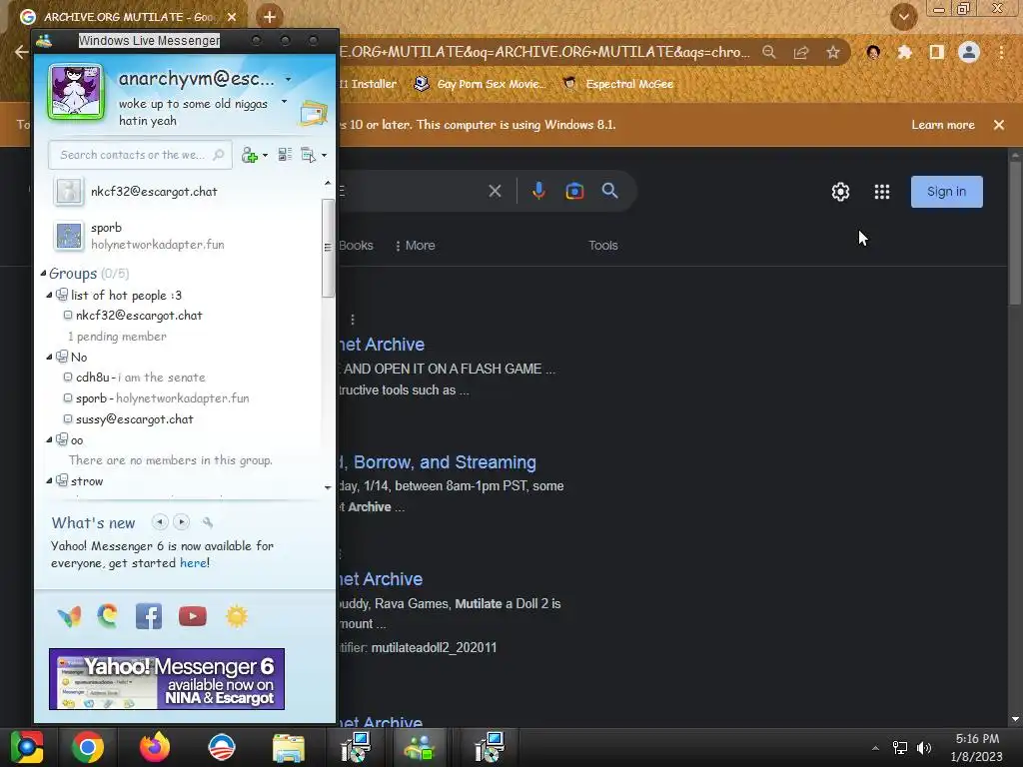Dismiss the Windows 8.1 warning bar

(999, 125)
